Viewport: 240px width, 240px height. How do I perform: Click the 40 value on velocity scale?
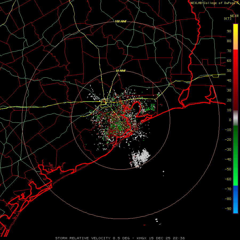229,80
